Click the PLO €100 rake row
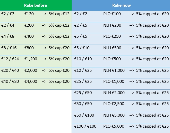This screenshot has height=133, width=170. coord(121,14)
